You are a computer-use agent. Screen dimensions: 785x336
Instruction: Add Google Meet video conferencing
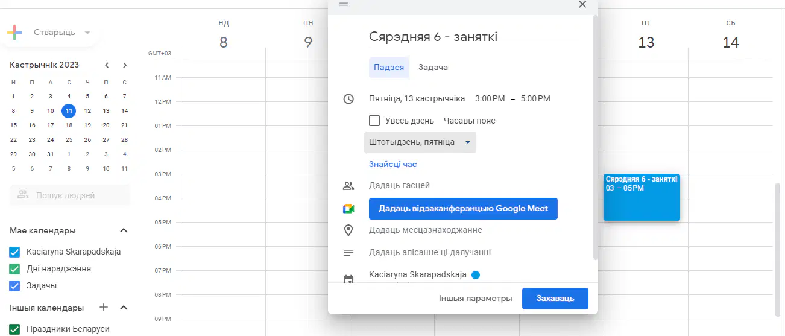(463, 209)
